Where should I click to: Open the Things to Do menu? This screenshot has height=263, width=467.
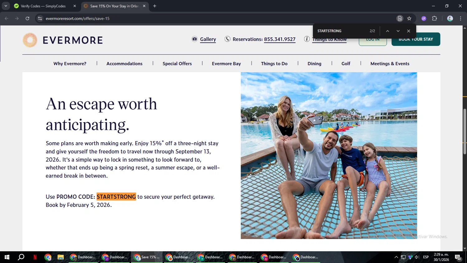[274, 64]
